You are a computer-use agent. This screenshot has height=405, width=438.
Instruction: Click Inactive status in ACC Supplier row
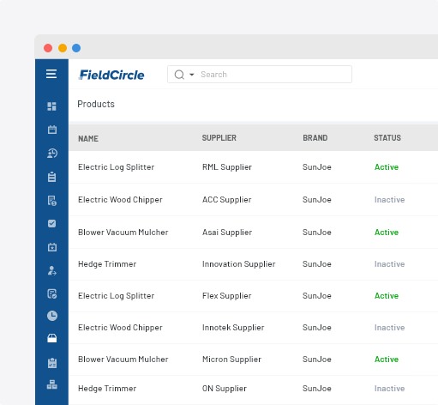[x=389, y=200]
